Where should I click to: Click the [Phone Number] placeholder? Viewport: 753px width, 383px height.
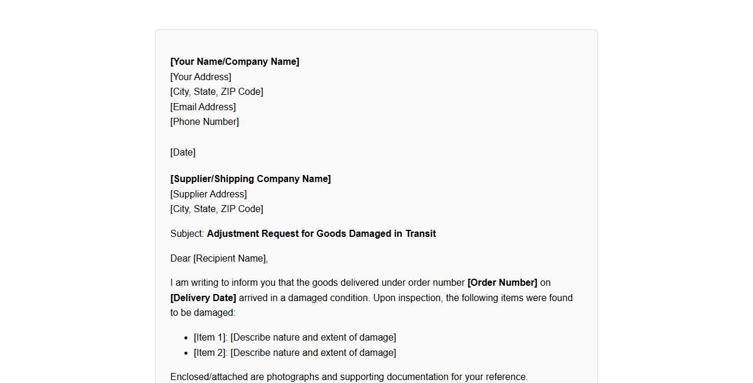pos(204,122)
